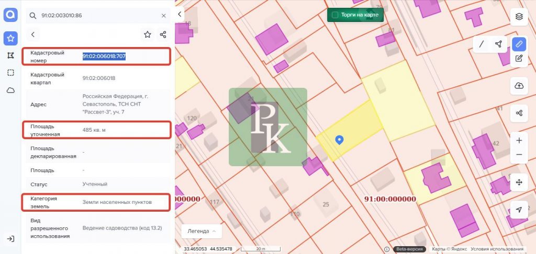Clear the search field with X
The image size is (536, 254).
pyautogui.click(x=163, y=16)
